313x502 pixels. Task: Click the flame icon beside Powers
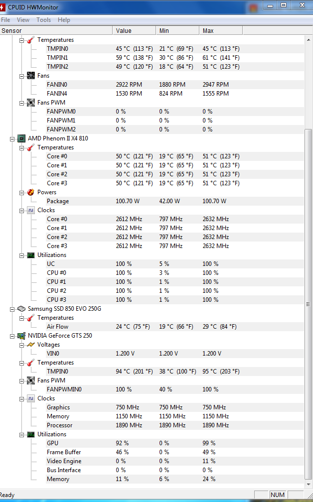[31, 192]
